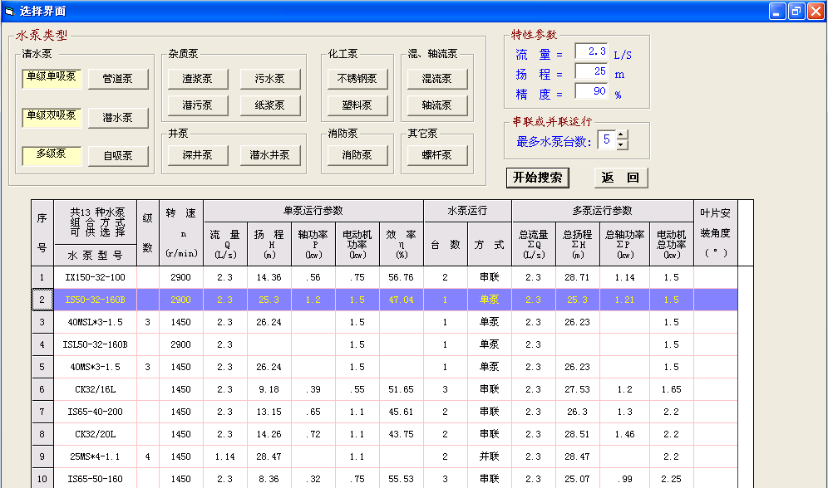Image resolution: width=828 pixels, height=488 pixels.
Task: Click total head 27.53 in row 6
Action: coord(577,389)
